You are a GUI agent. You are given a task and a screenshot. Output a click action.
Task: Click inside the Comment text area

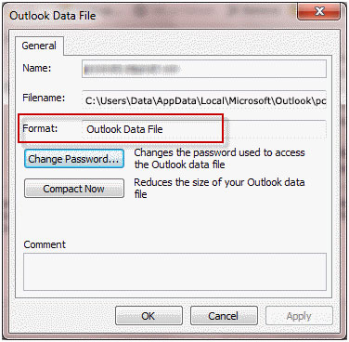(174, 271)
